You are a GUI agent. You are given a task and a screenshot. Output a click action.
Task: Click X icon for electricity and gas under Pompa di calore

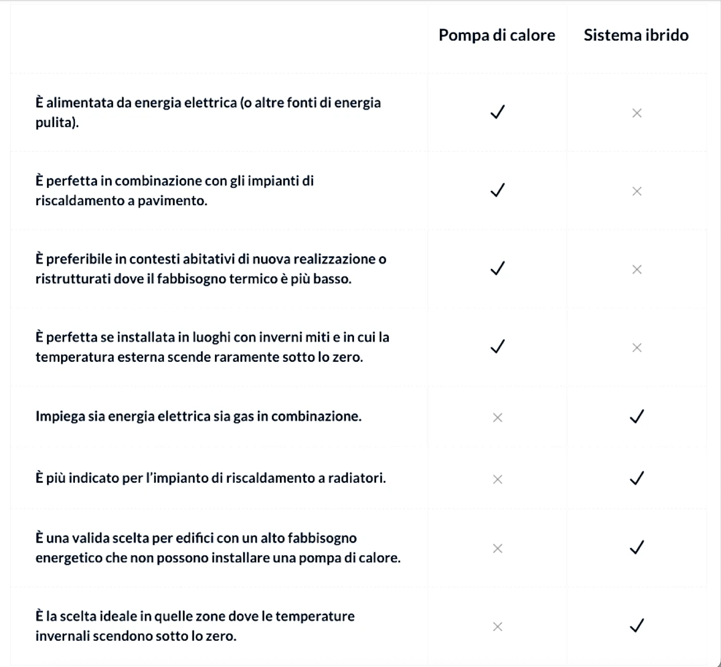pos(497,417)
